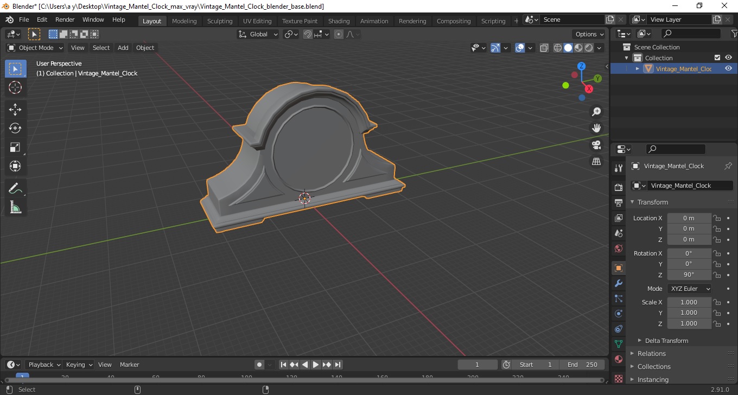The image size is (738, 395).
Task: Click the hand pan view icon
Action: pyautogui.click(x=596, y=128)
